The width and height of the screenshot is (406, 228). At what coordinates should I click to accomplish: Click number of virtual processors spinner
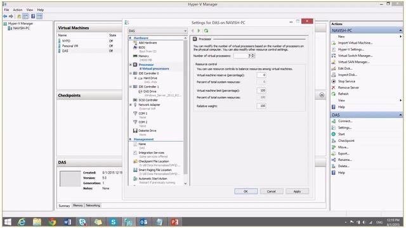click(252, 56)
